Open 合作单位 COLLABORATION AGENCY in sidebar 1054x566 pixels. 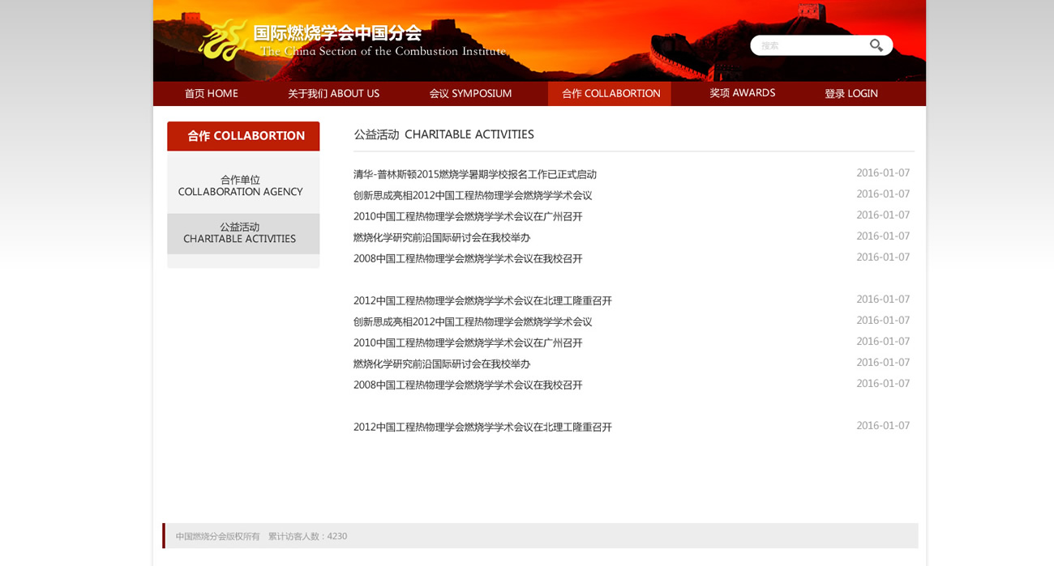click(x=241, y=185)
